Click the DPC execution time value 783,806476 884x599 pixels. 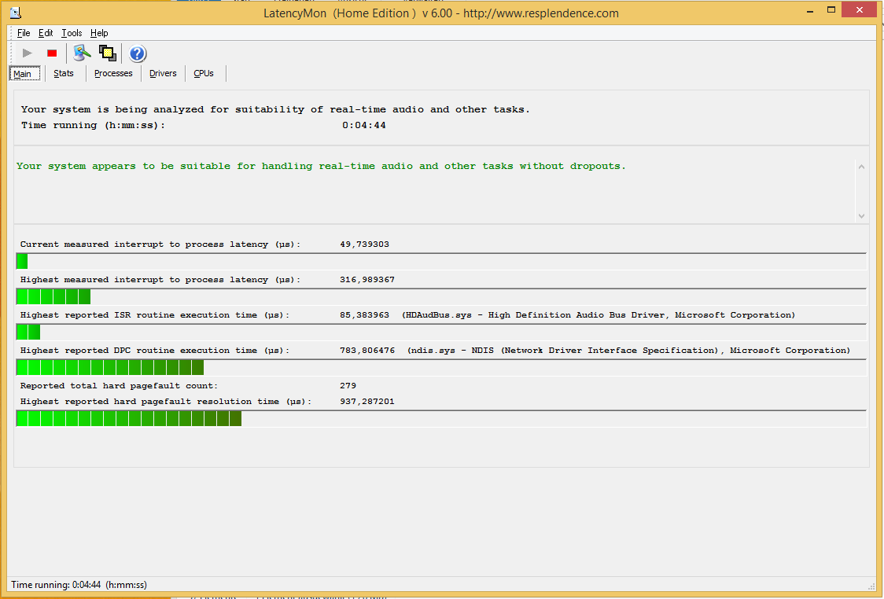click(367, 351)
